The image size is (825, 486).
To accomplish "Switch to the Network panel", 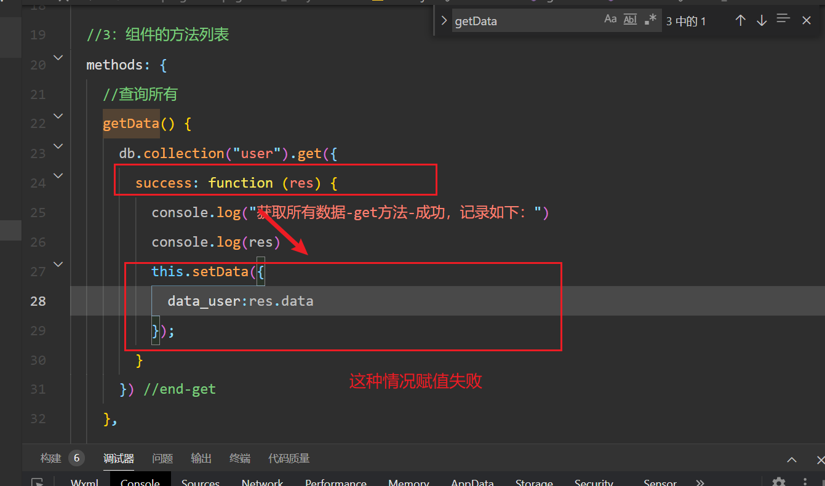I will pos(262,482).
